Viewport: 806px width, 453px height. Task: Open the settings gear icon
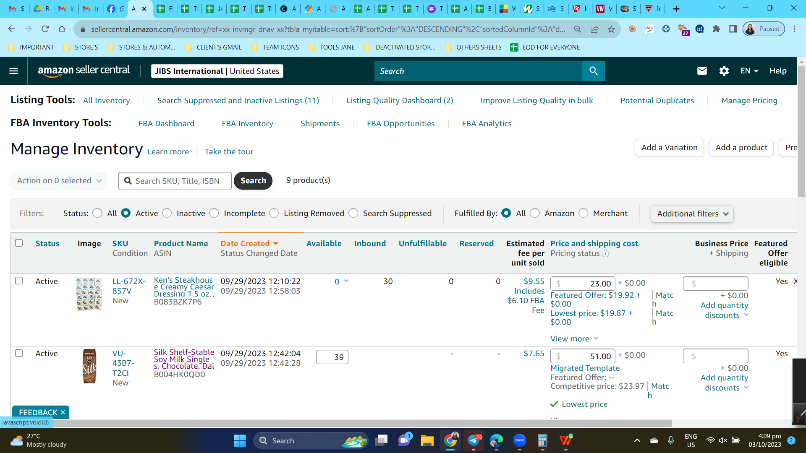[x=724, y=71]
